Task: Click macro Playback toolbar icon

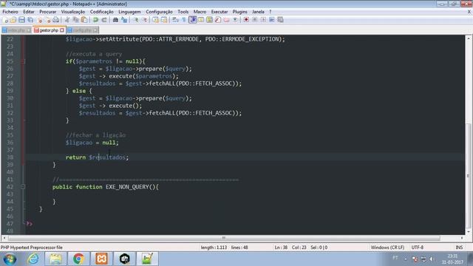Action: [x=263, y=20]
